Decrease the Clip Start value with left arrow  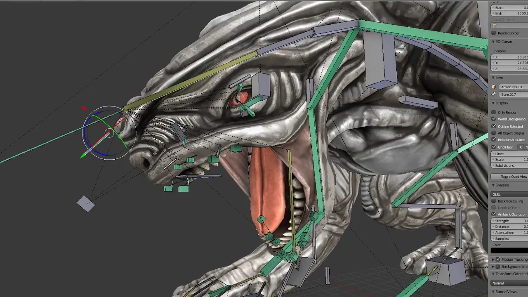coord(493,8)
